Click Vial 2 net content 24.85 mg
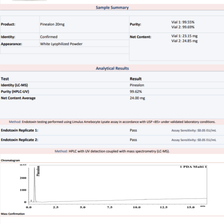The height and width of the screenshot is (224, 224). (184, 41)
